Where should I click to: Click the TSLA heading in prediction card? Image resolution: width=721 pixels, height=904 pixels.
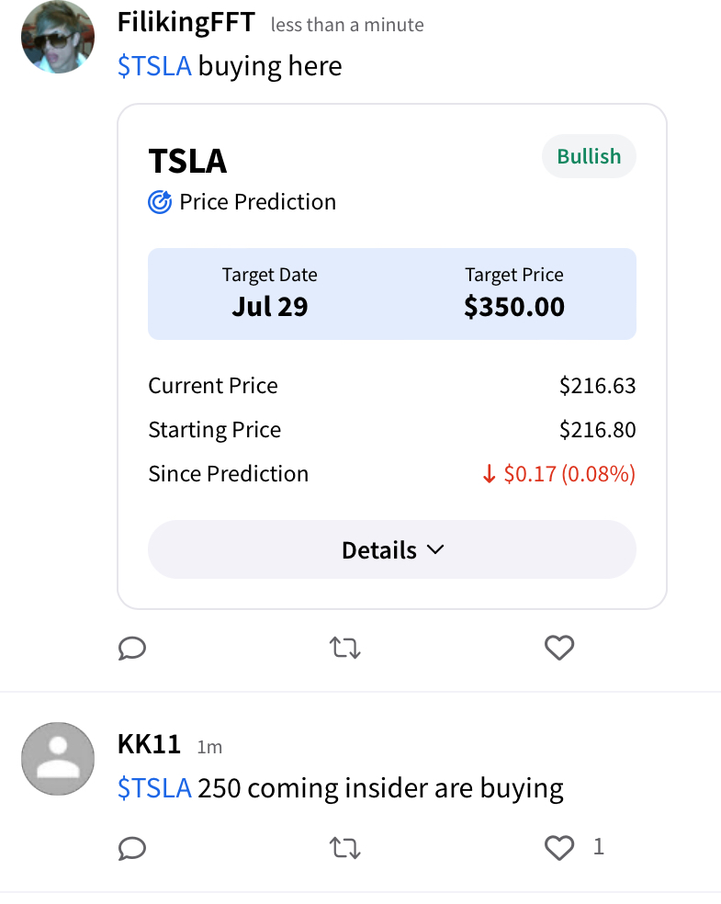[187, 161]
